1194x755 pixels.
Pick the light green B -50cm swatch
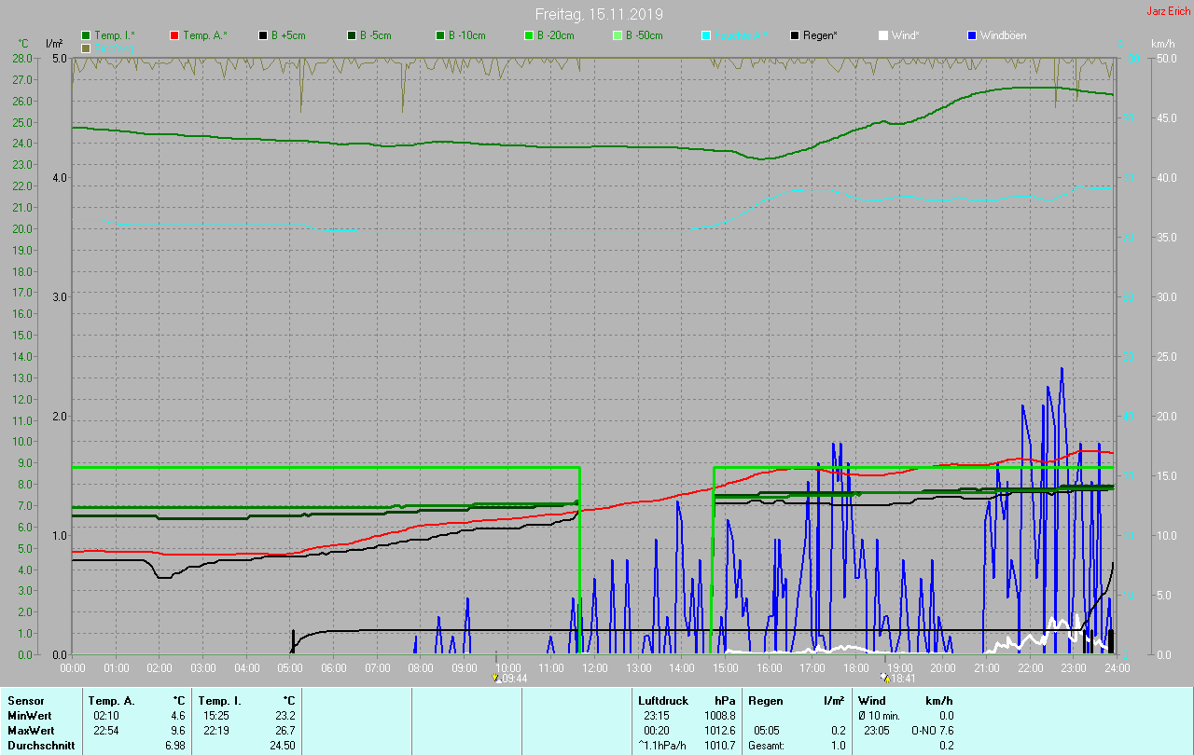tap(618, 35)
